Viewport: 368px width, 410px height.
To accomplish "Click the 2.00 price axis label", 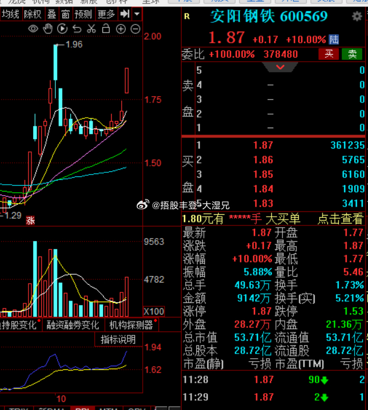I will [x=153, y=36].
